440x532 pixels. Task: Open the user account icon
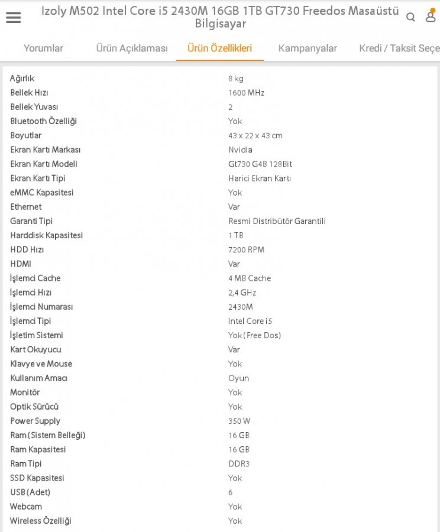point(431,17)
